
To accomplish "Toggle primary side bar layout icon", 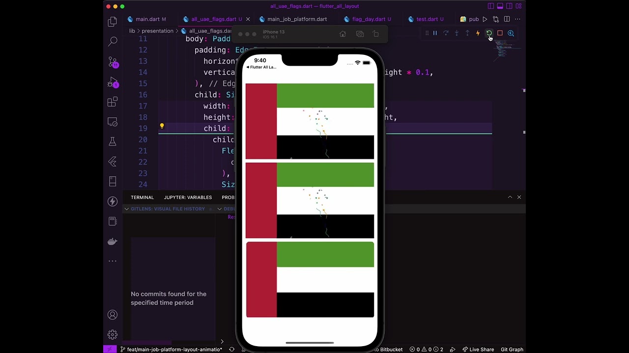I will (491, 6).
